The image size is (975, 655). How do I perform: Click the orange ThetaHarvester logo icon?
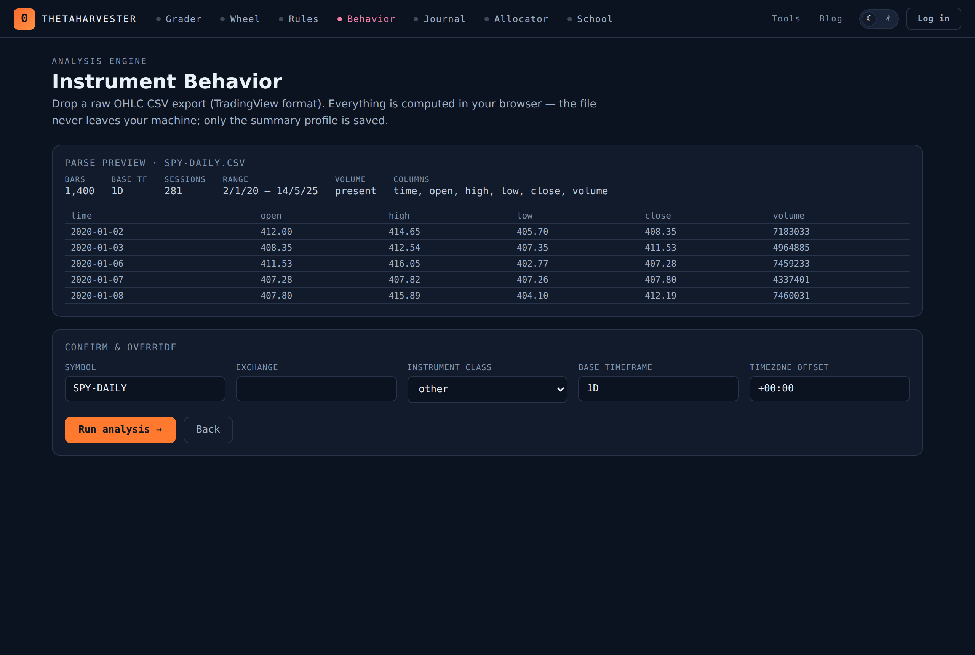tap(24, 19)
